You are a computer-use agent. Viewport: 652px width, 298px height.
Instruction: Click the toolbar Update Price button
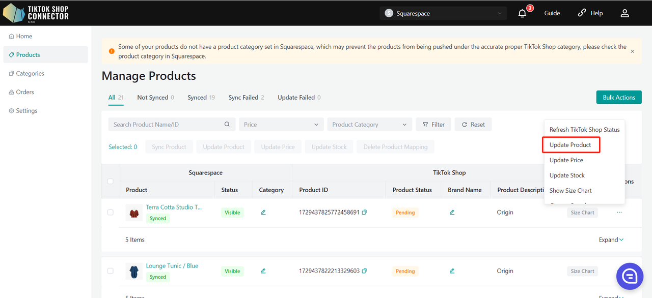coord(278,147)
